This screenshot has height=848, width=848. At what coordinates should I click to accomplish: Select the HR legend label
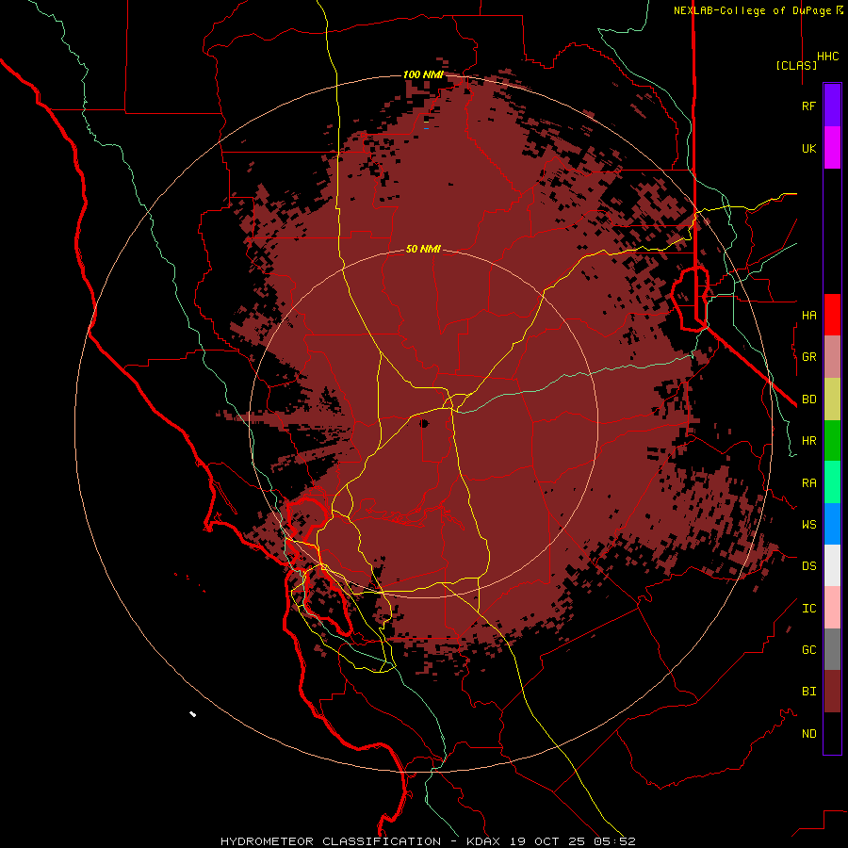808,441
